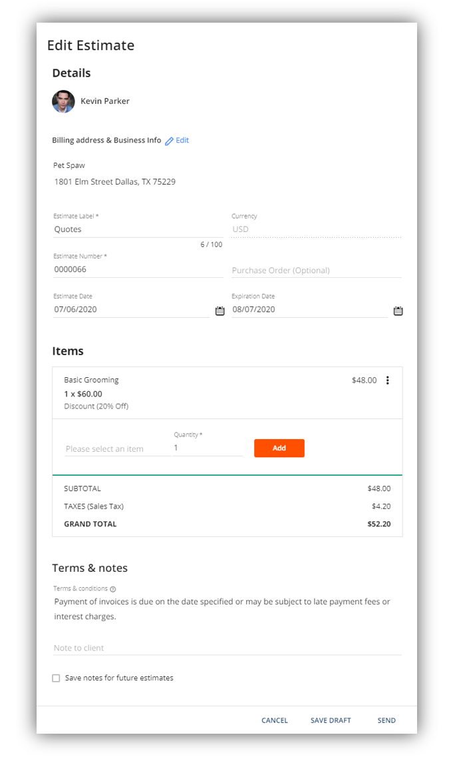Click Kevin Parker's profile avatar
This screenshot has width=455, height=757.
(x=64, y=101)
